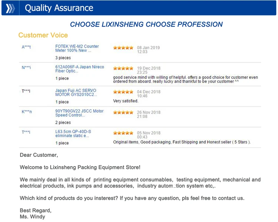This screenshot has height=222, width=278.
Task: Open Japan Fuji AC SERVO MOTOR link
Action: (x=76, y=92)
